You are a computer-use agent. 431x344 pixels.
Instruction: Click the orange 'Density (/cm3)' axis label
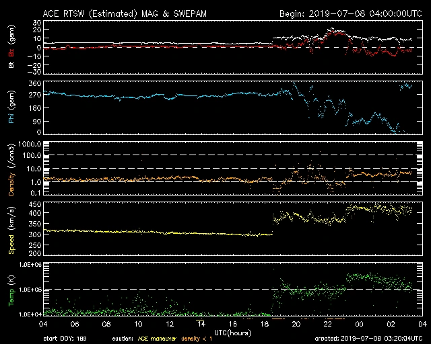click(11, 169)
